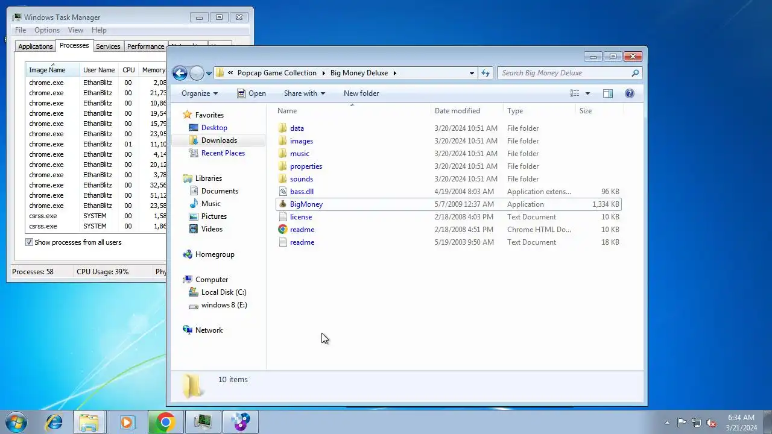Viewport: 772px width, 434px height.
Task: Open the recent pages dropdown arrow
Action: pyautogui.click(x=209, y=74)
